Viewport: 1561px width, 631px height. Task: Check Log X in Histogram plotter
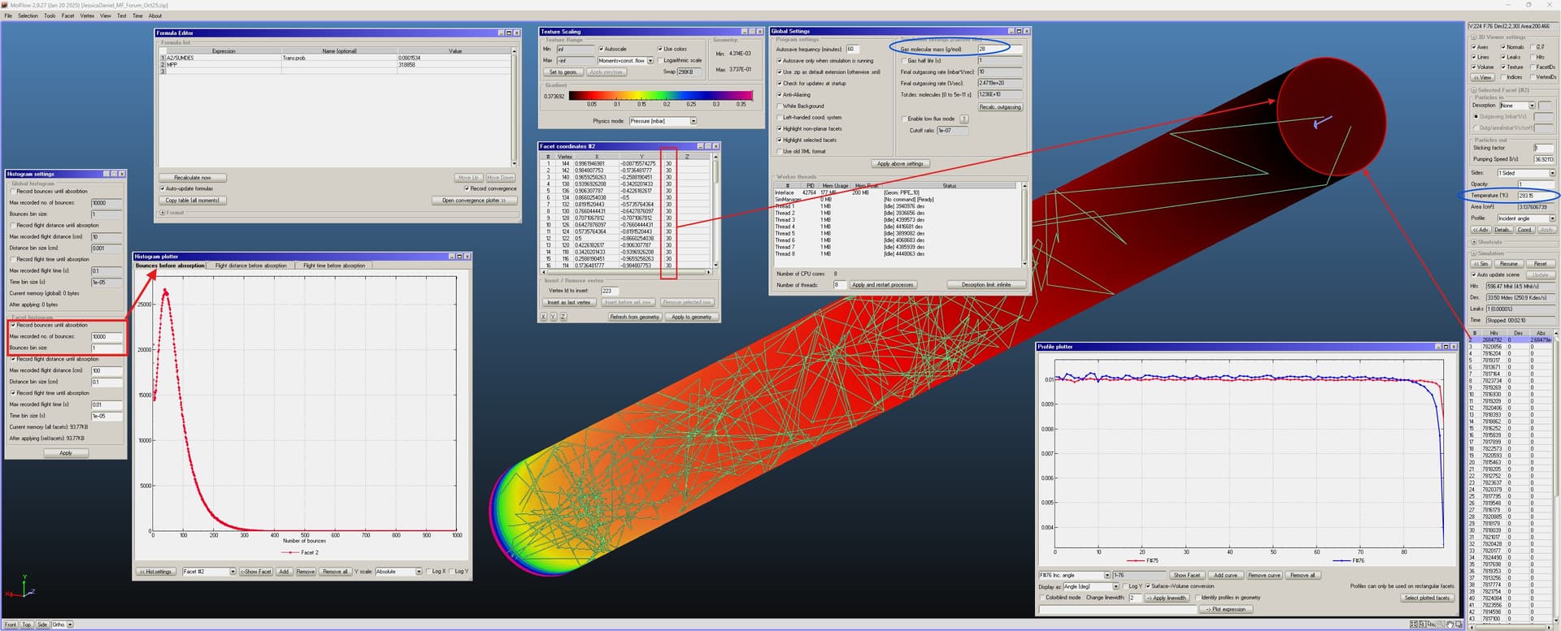coord(428,572)
